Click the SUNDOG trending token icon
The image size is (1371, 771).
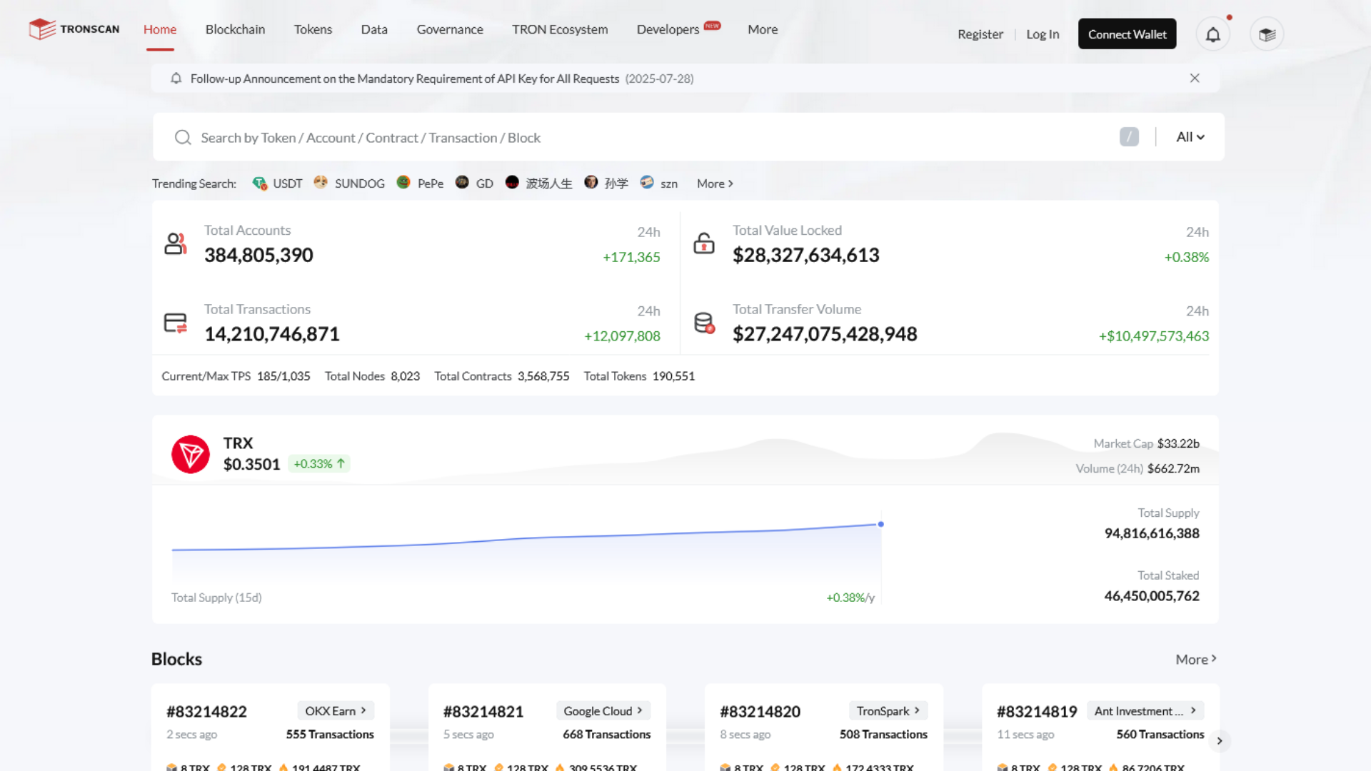[x=321, y=183]
